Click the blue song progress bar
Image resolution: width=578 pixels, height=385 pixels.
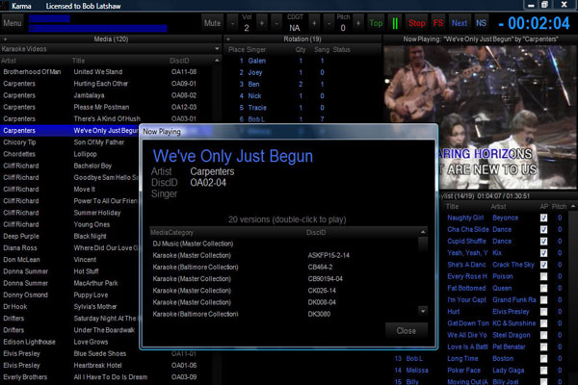(x=97, y=28)
